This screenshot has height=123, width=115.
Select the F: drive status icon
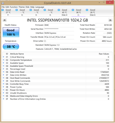pyautogui.click(x=3, y=10)
